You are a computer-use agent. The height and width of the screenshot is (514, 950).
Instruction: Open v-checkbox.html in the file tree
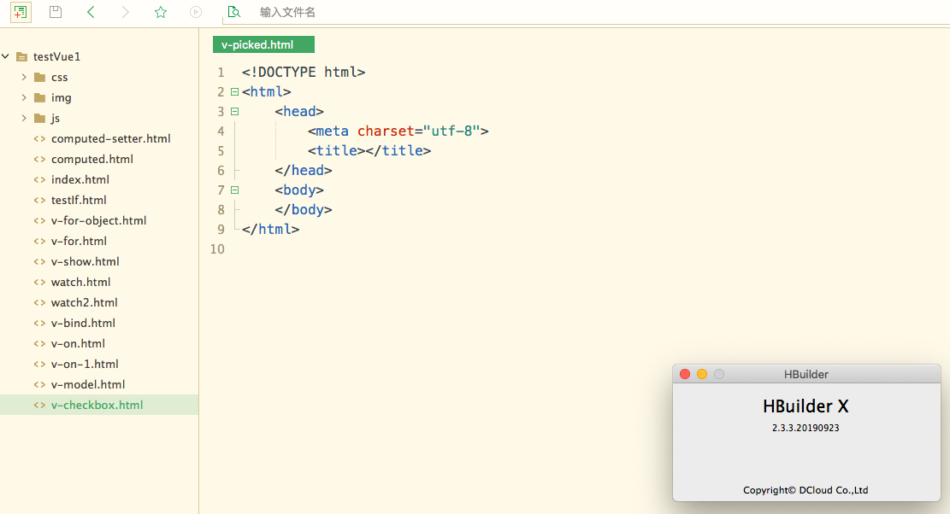[x=97, y=405]
